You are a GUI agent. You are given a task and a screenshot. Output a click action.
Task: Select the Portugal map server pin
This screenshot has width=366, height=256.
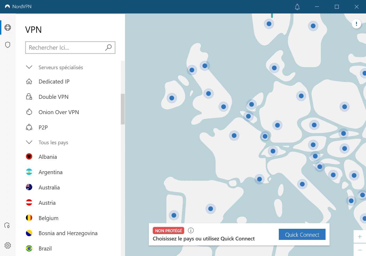[x=174, y=215]
